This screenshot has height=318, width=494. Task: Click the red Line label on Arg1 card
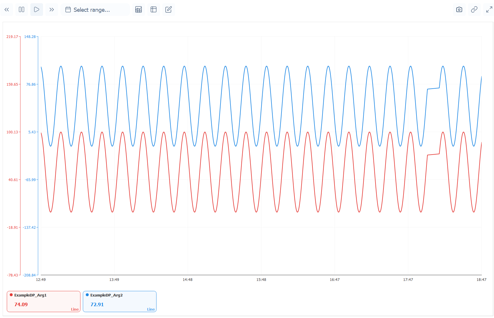point(75,309)
